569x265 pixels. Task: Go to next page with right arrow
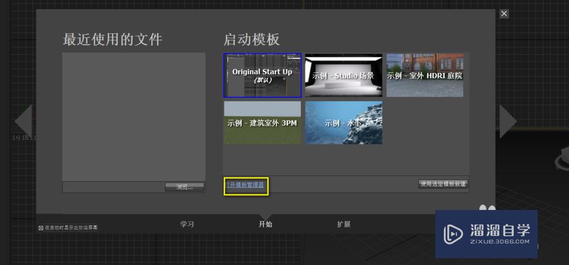508,121
